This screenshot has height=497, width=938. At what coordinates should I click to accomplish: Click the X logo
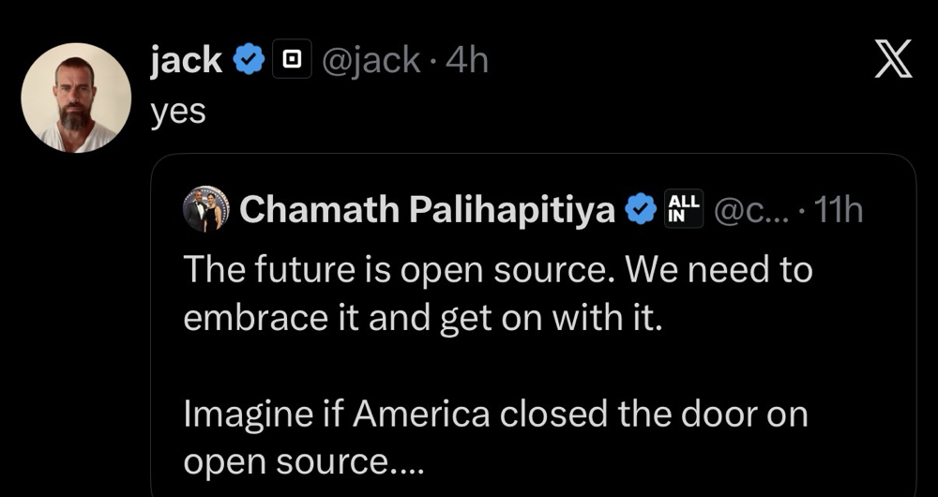click(x=893, y=59)
